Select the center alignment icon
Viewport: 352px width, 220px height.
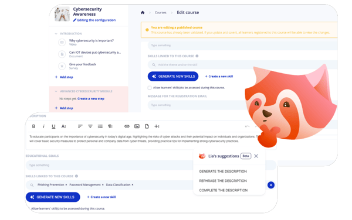(90, 126)
